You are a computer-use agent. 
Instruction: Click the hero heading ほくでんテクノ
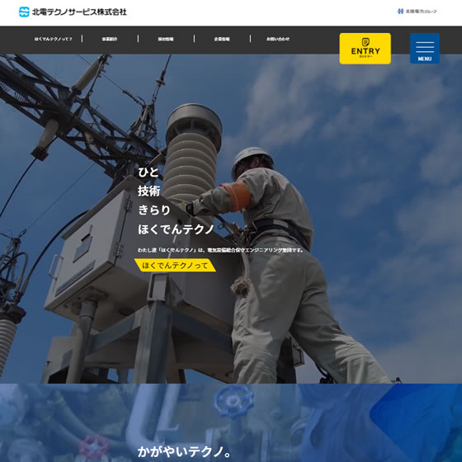[176, 229]
